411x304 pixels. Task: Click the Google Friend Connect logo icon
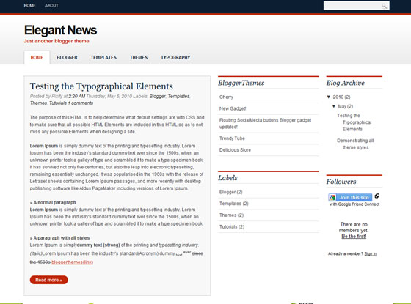pos(332,198)
